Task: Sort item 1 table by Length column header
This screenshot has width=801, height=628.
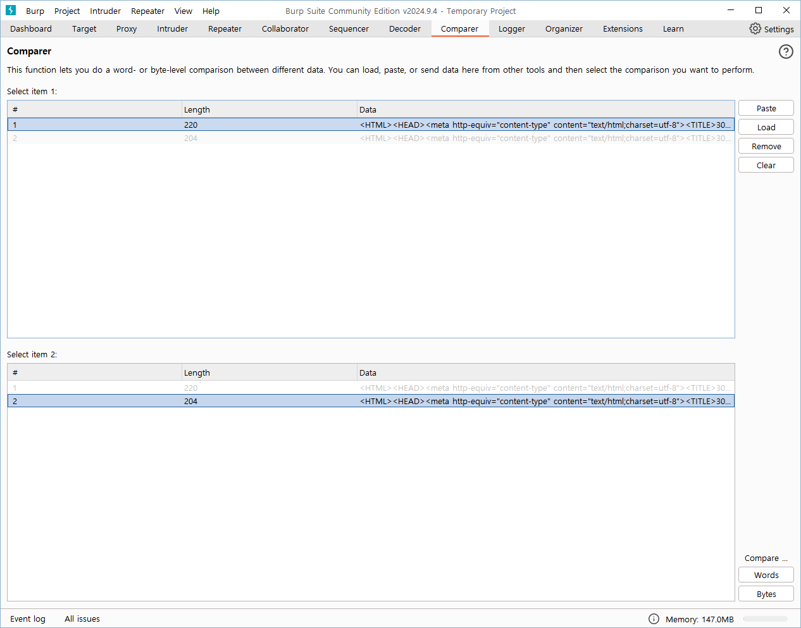Action: 270,109
